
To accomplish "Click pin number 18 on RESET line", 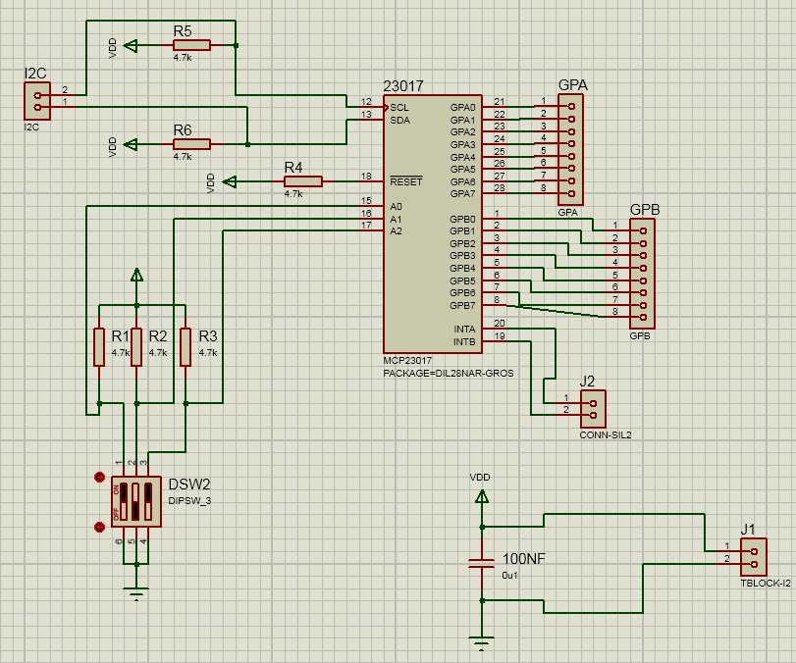I will pyautogui.click(x=366, y=176).
